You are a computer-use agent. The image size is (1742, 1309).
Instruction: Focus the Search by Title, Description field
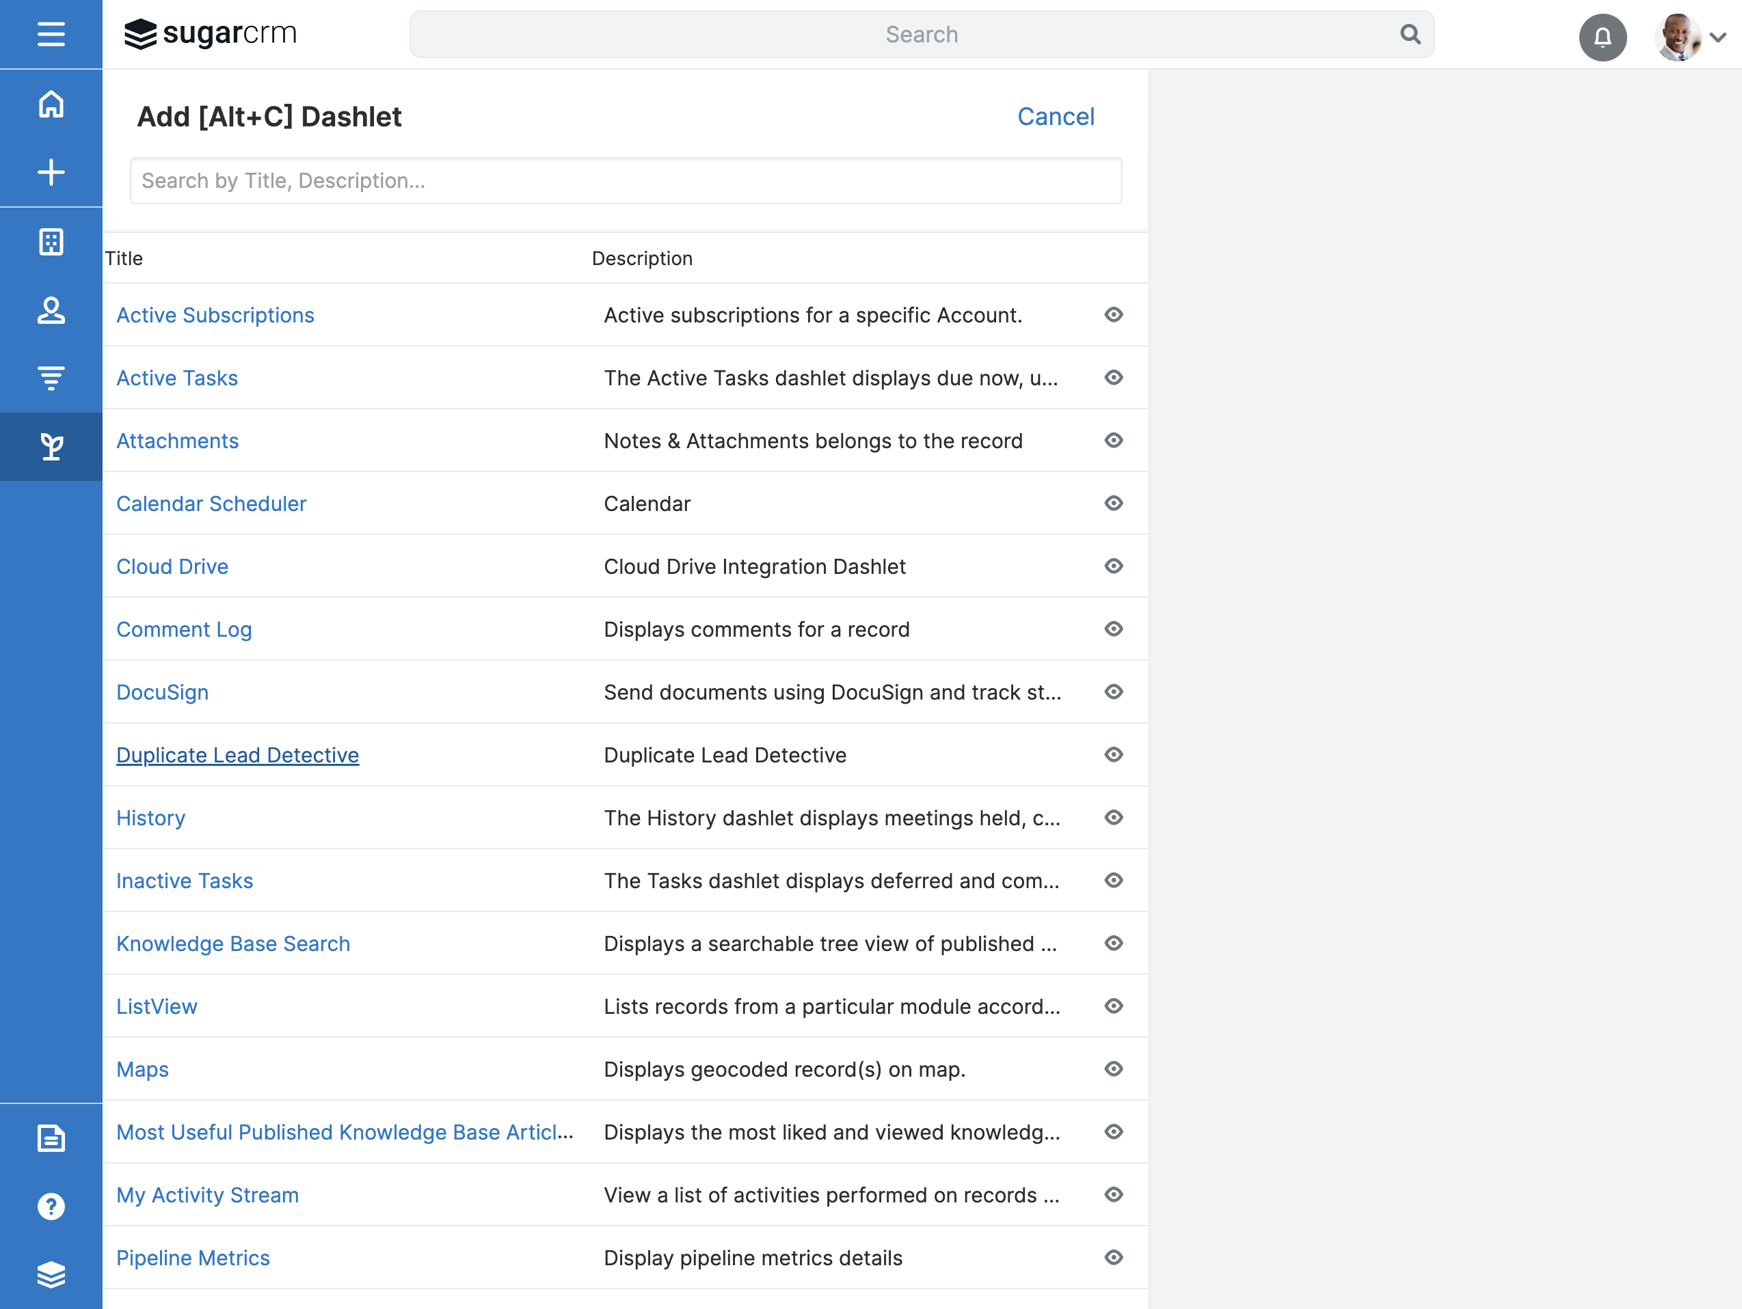click(x=626, y=181)
